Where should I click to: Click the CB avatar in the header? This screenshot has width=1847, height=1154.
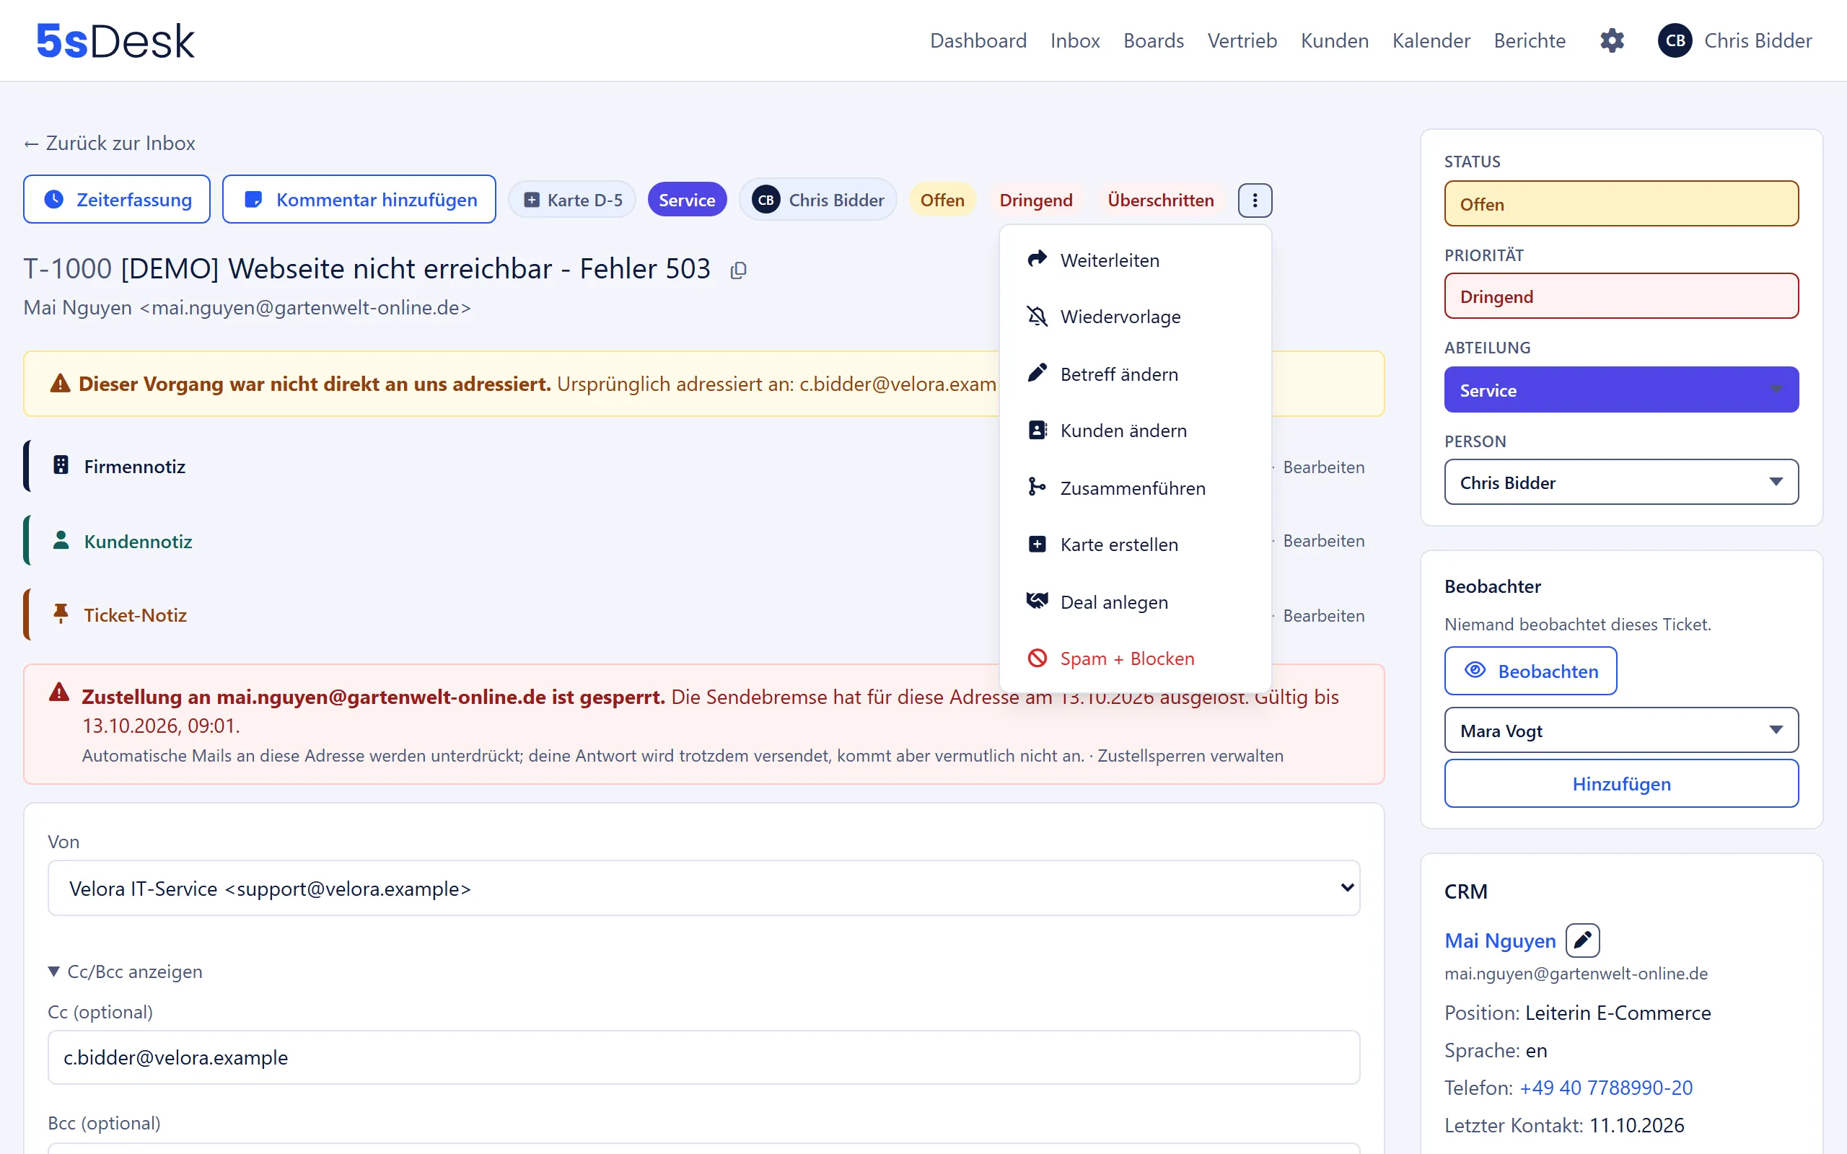coord(1675,40)
